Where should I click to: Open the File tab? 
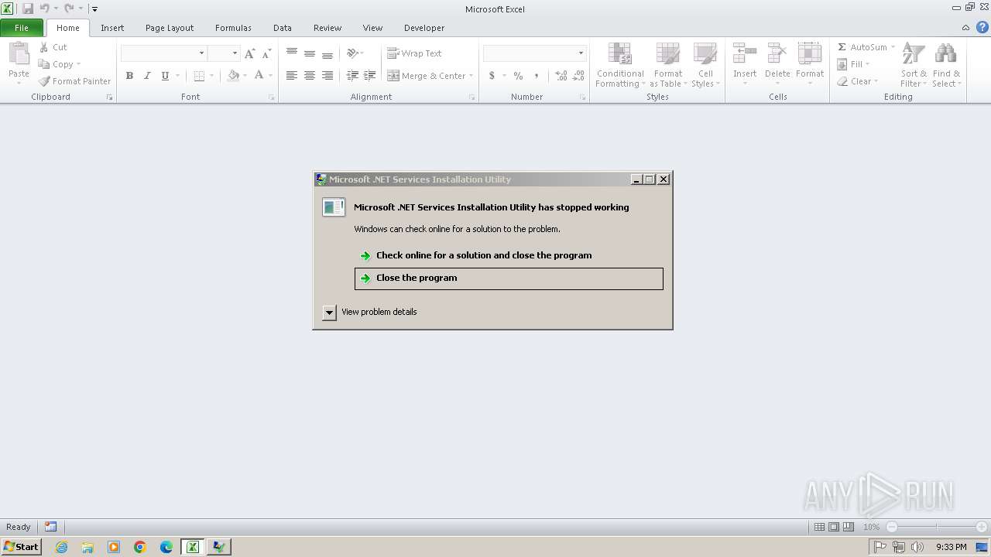point(22,28)
